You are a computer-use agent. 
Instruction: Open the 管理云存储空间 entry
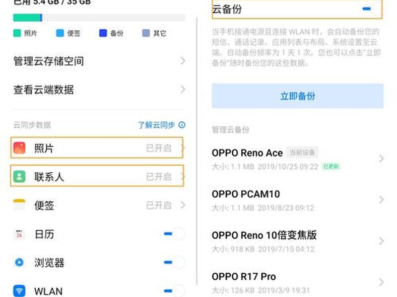coord(99,61)
